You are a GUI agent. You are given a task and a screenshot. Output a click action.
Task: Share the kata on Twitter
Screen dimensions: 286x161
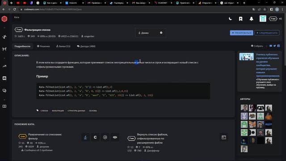point(274,46)
